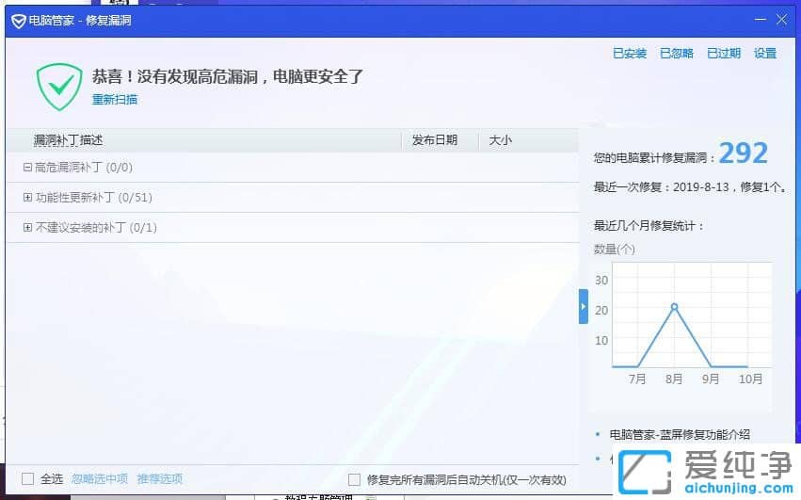The width and height of the screenshot is (801, 500).
Task: Click the 8月 axis label
Action: pos(674,379)
